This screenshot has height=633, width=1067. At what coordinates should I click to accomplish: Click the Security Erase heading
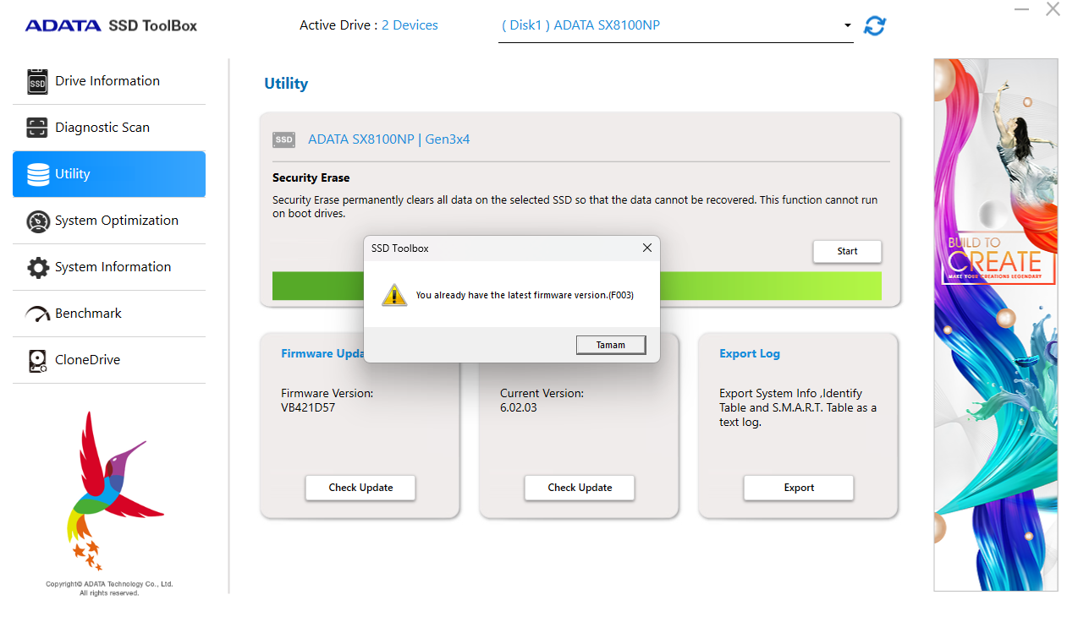pos(311,177)
